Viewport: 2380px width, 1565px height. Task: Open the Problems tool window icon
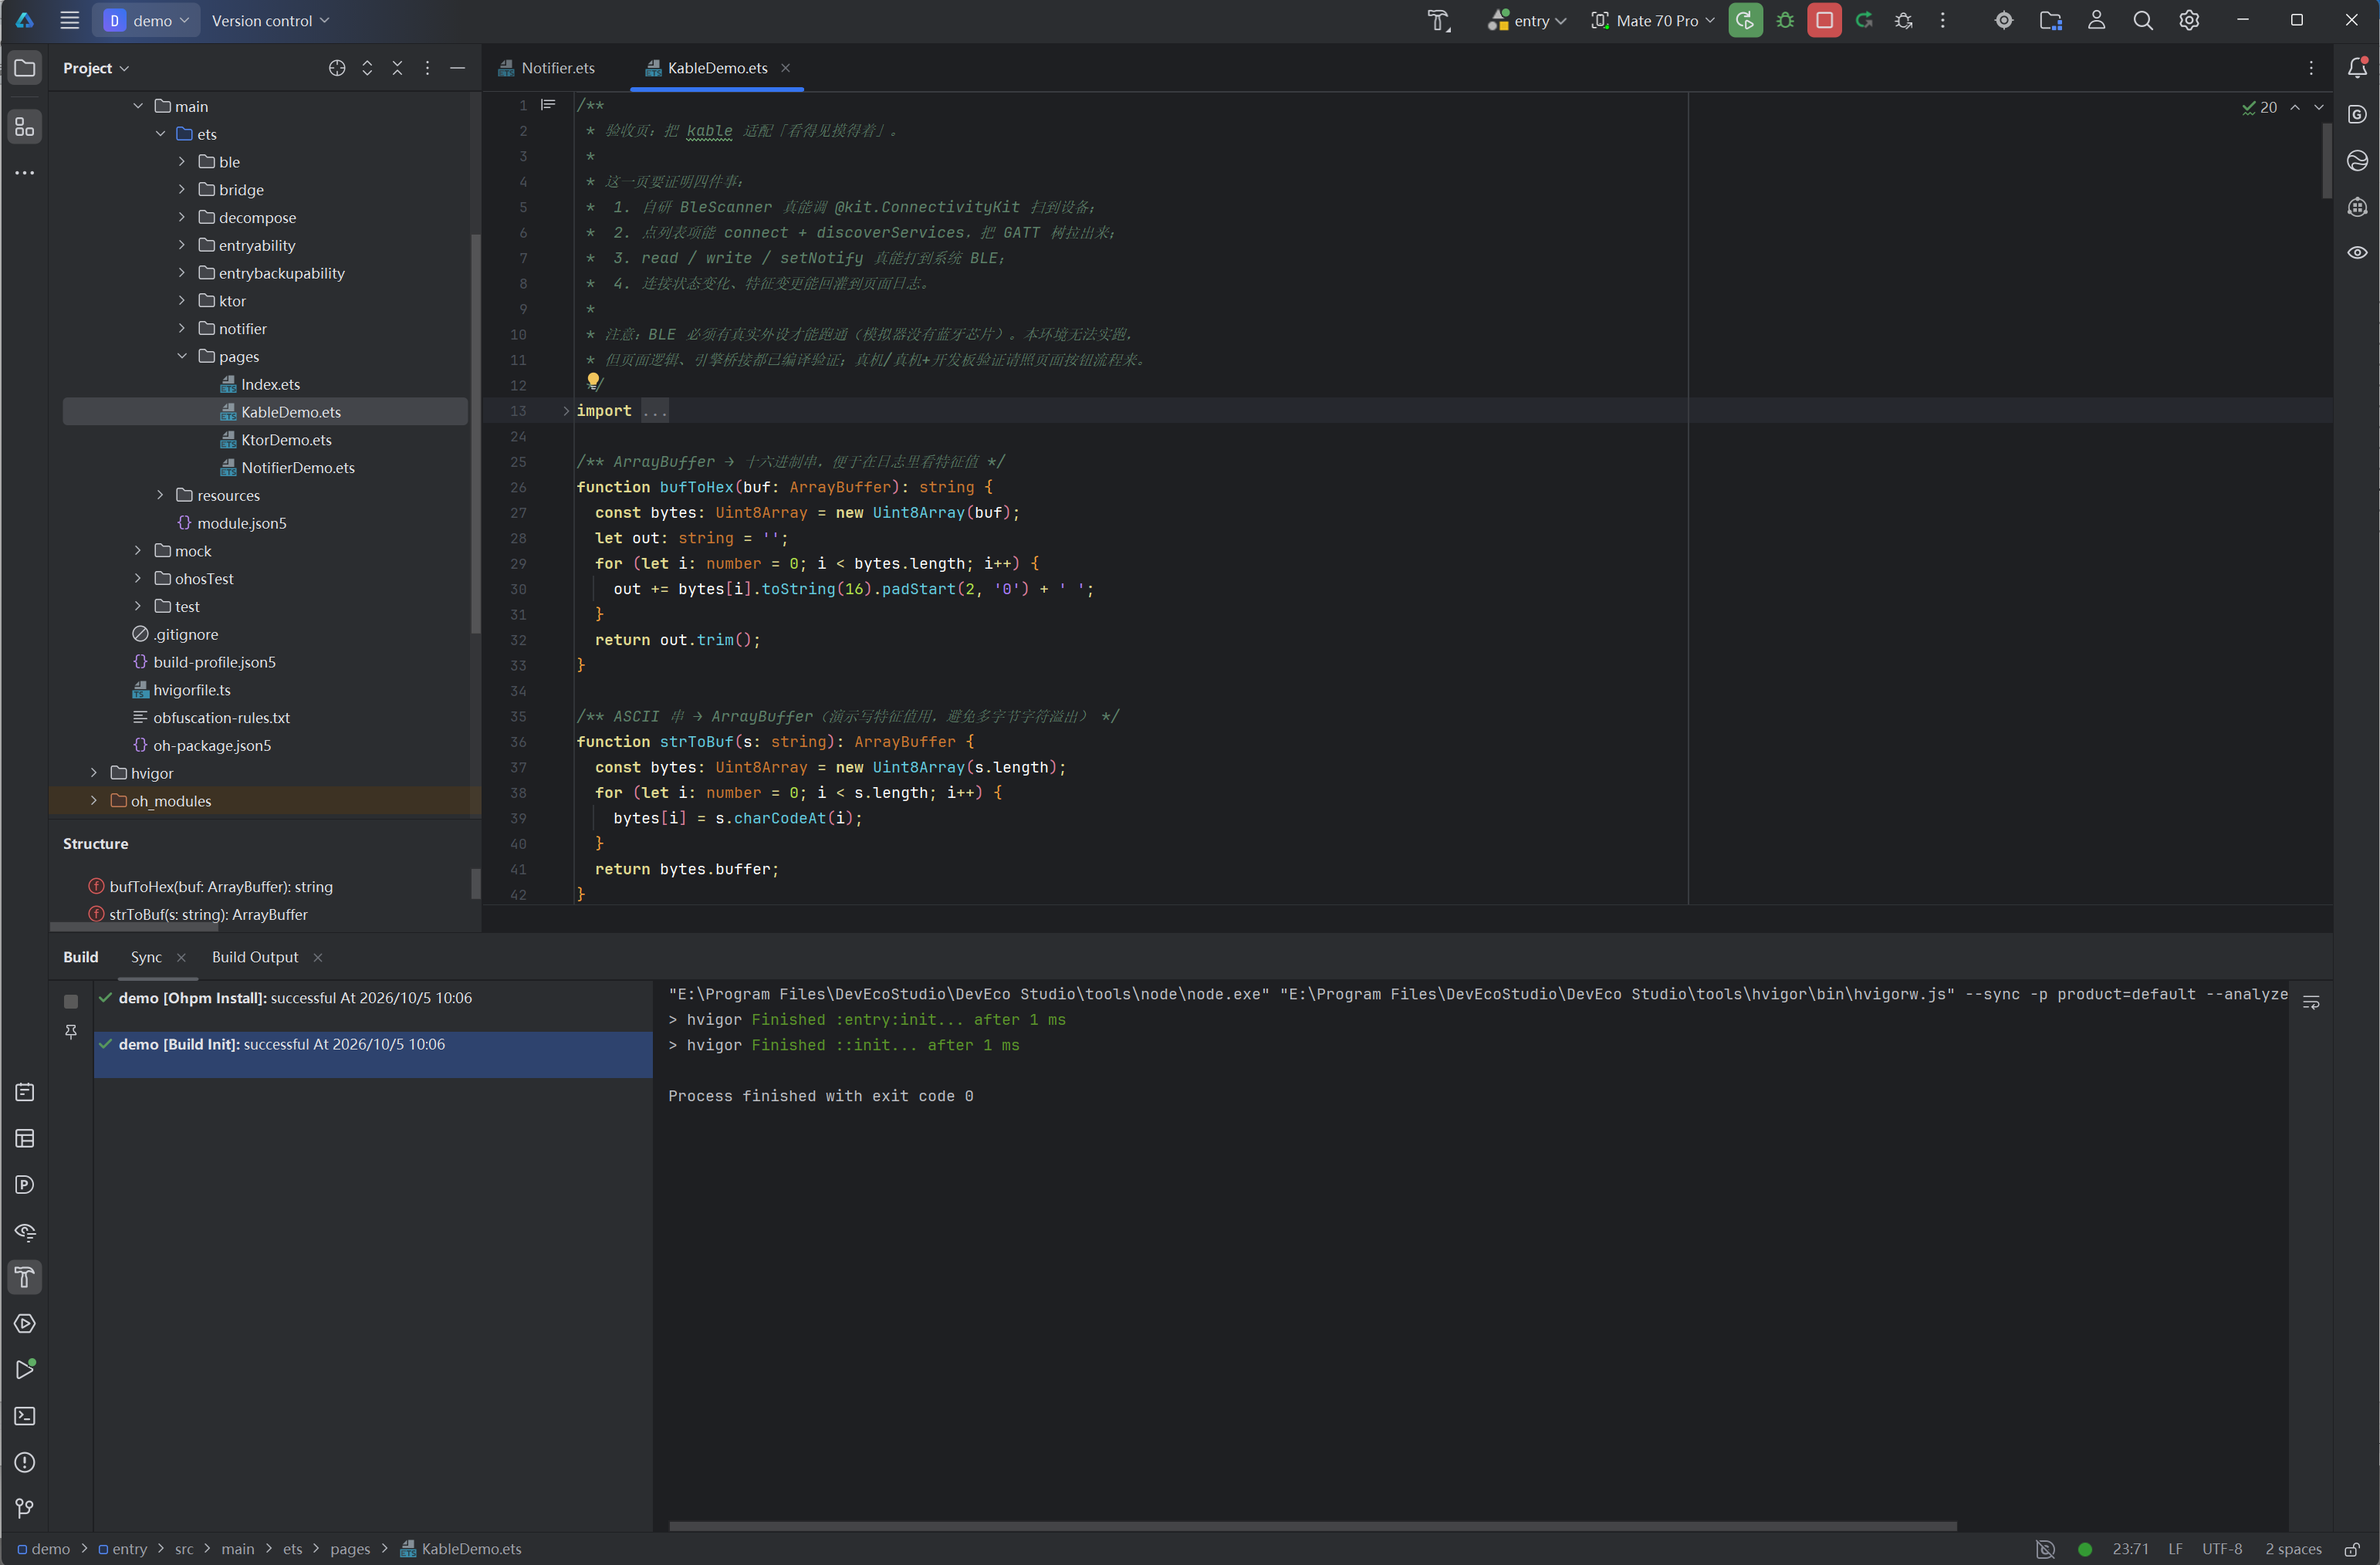[25, 1462]
